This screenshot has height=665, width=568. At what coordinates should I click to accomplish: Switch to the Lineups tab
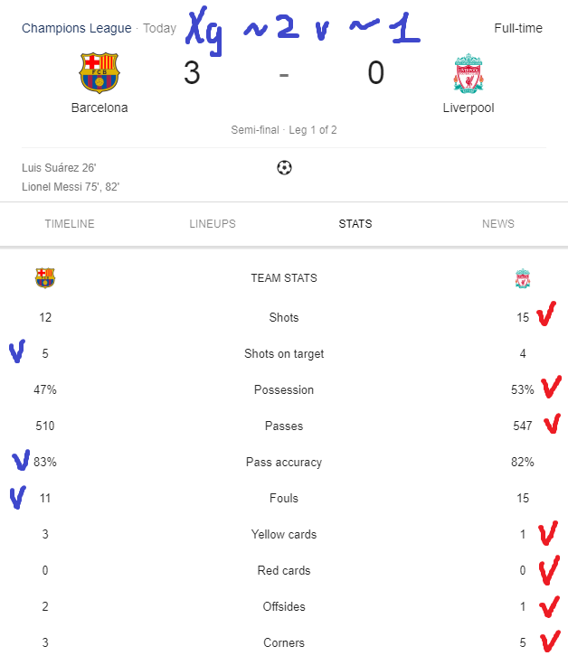point(213,224)
